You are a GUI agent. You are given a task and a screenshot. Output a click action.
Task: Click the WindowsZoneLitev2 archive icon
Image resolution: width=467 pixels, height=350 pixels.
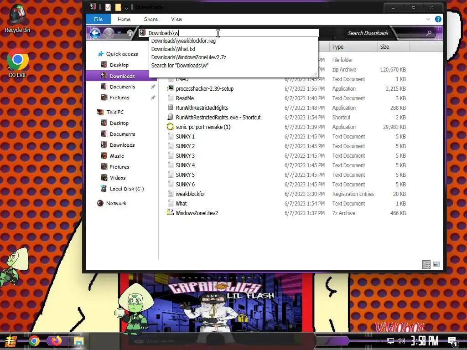[x=171, y=212]
